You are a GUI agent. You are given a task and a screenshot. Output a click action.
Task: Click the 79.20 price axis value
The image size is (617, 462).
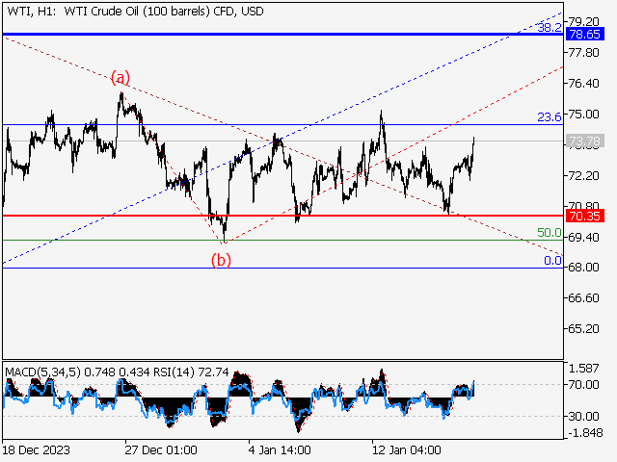pyautogui.click(x=583, y=21)
